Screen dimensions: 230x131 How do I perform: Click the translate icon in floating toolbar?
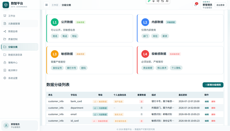coord(162,1)
